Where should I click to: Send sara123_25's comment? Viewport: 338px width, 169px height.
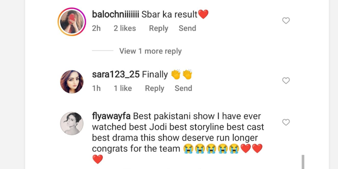183,88
